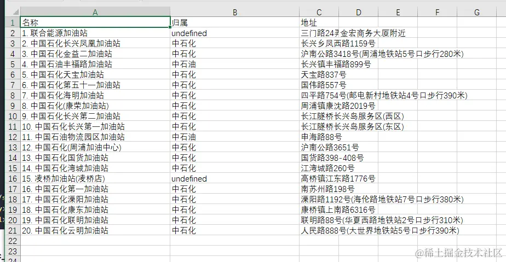Select address starting 四平路754号
Viewport: 506px width, 262px height.
point(384,95)
